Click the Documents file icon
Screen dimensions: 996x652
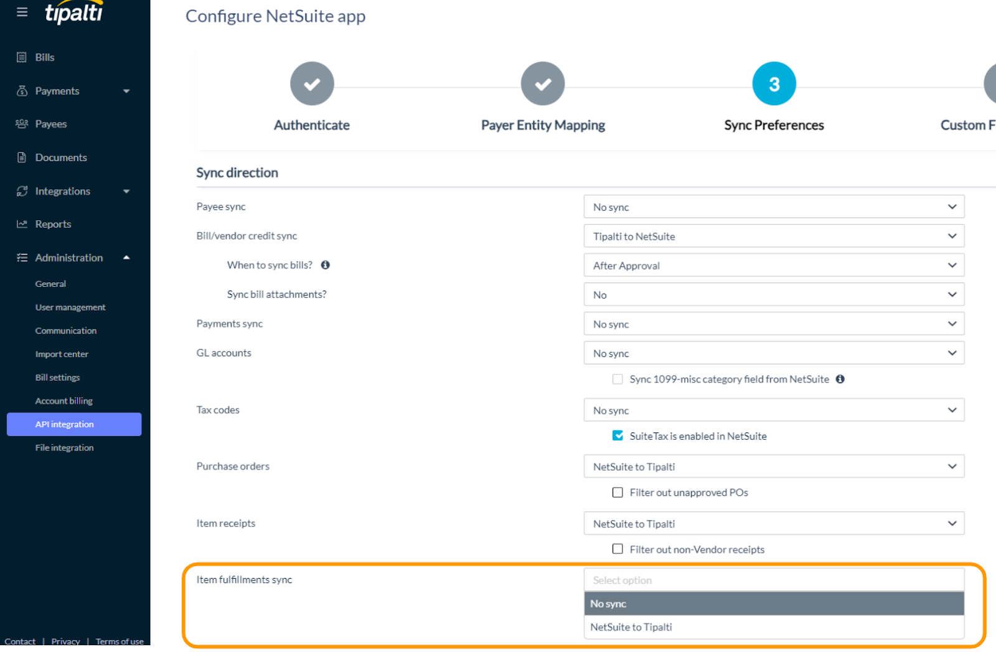(x=22, y=157)
